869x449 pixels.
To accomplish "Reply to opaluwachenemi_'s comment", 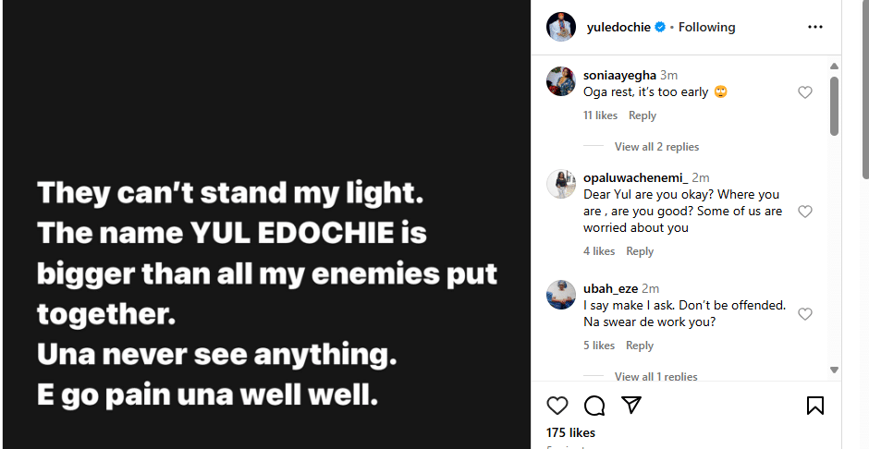I will click(640, 251).
